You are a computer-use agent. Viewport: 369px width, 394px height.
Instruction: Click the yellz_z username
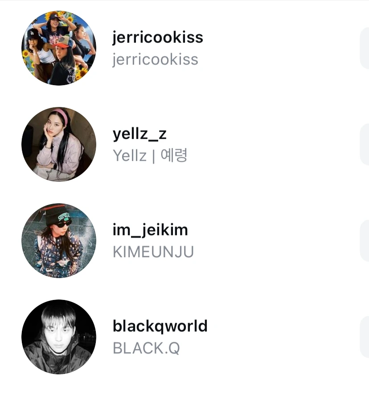[x=139, y=134]
